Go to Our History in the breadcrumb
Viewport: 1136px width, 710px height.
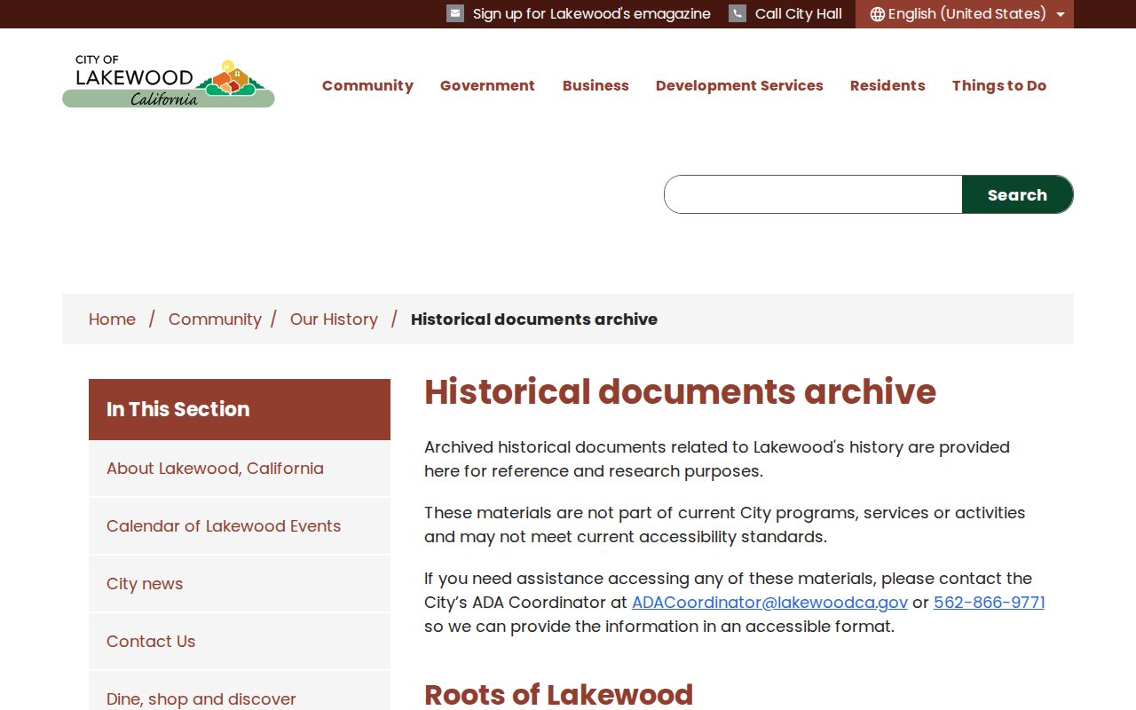(x=334, y=319)
